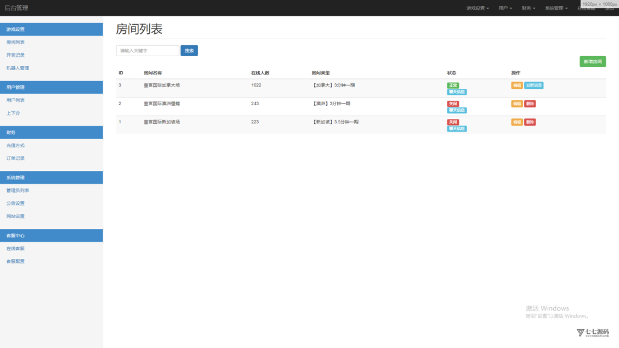This screenshot has height=348, width=619.
Task: Click 发群消息 for the 皇嘉国际加拿大场 room
Action: click(x=534, y=85)
